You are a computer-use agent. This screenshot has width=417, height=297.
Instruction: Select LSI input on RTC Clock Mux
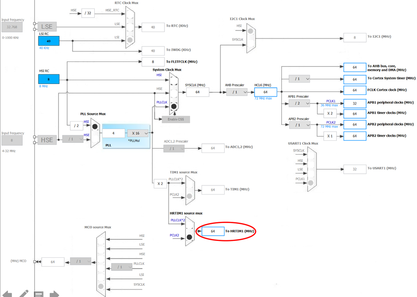coord(130,40)
